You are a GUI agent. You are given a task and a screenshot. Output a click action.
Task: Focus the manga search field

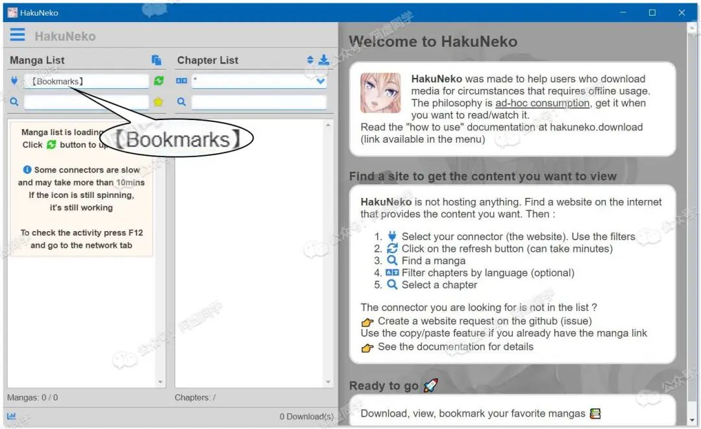(86, 103)
